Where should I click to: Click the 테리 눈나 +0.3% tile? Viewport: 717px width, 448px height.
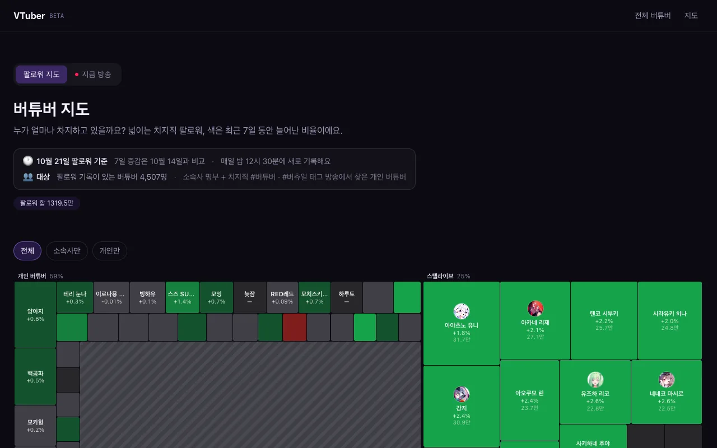(x=75, y=297)
